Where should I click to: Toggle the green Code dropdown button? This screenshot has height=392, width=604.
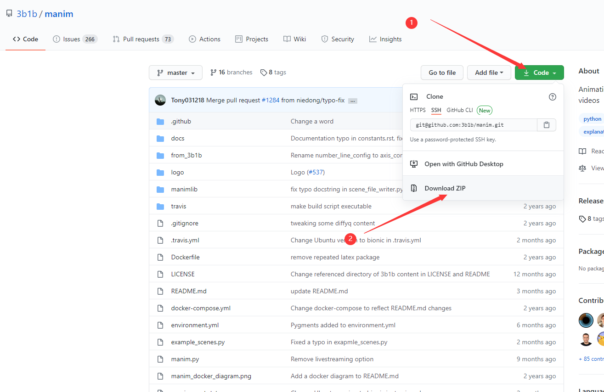pos(539,73)
